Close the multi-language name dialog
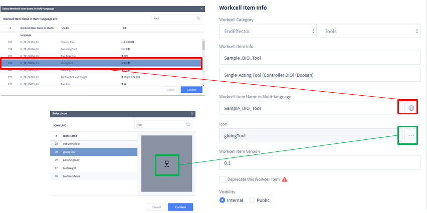Image resolution: width=427 pixels, height=213 pixels. pos(201,9)
